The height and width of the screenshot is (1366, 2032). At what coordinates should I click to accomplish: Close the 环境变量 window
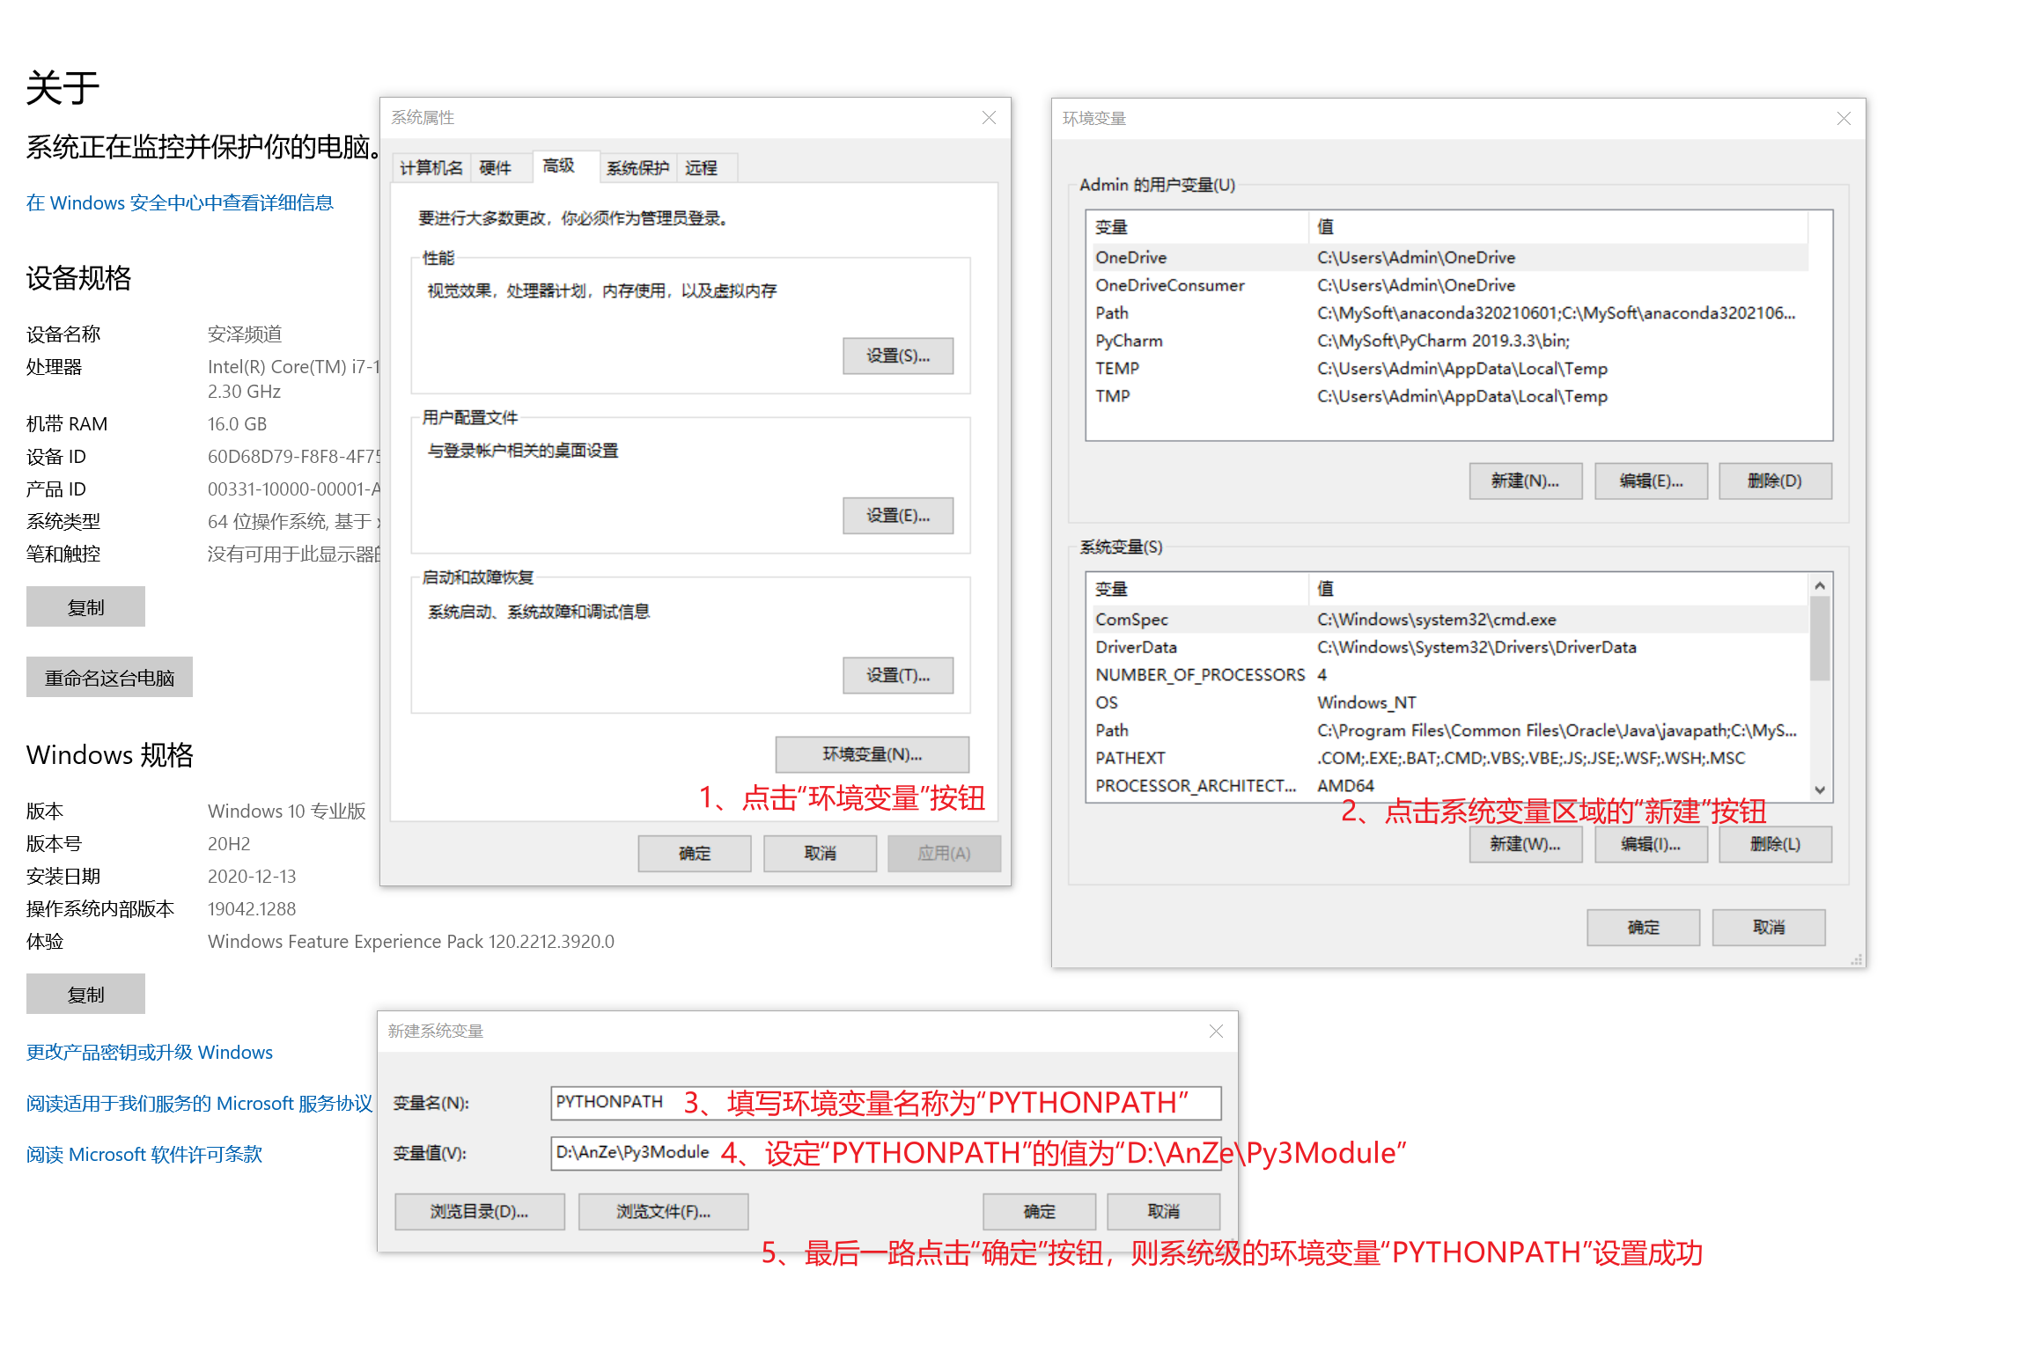pyautogui.click(x=1844, y=118)
